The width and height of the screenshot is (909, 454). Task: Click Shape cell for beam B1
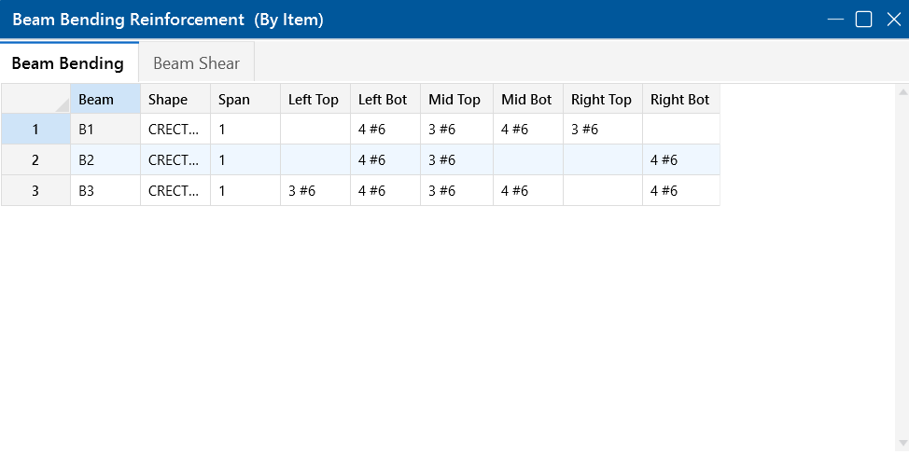click(x=175, y=130)
